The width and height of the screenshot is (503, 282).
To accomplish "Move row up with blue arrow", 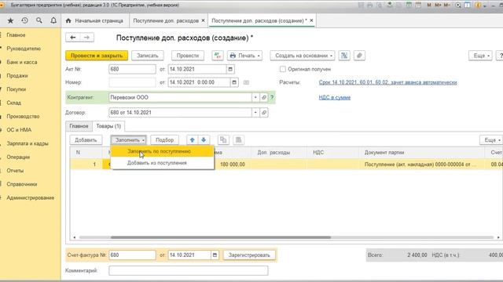I will coord(192,140).
